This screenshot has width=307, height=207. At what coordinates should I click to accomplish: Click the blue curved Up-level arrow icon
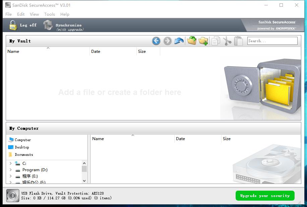point(179,41)
